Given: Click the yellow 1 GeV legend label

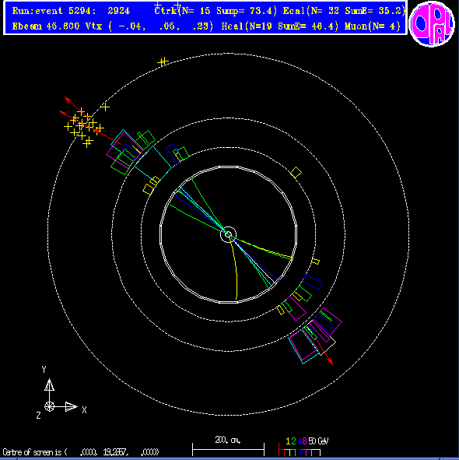Looking at the screenshot, I should 288,441.
